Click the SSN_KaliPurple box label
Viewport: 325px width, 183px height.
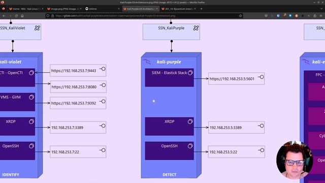point(171,28)
